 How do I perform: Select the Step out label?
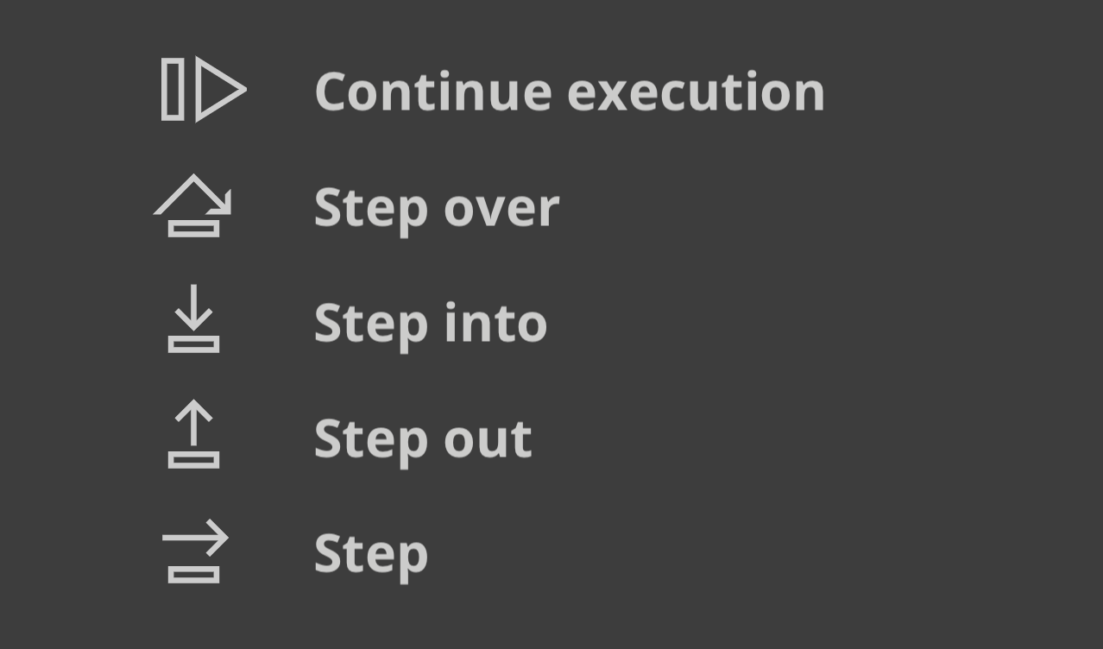423,439
